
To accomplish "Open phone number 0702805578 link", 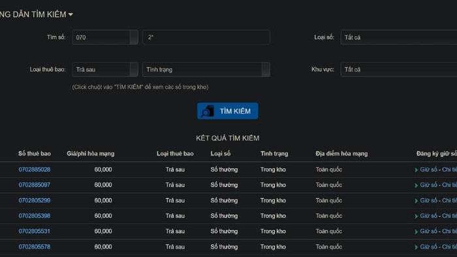I will pos(35,247).
